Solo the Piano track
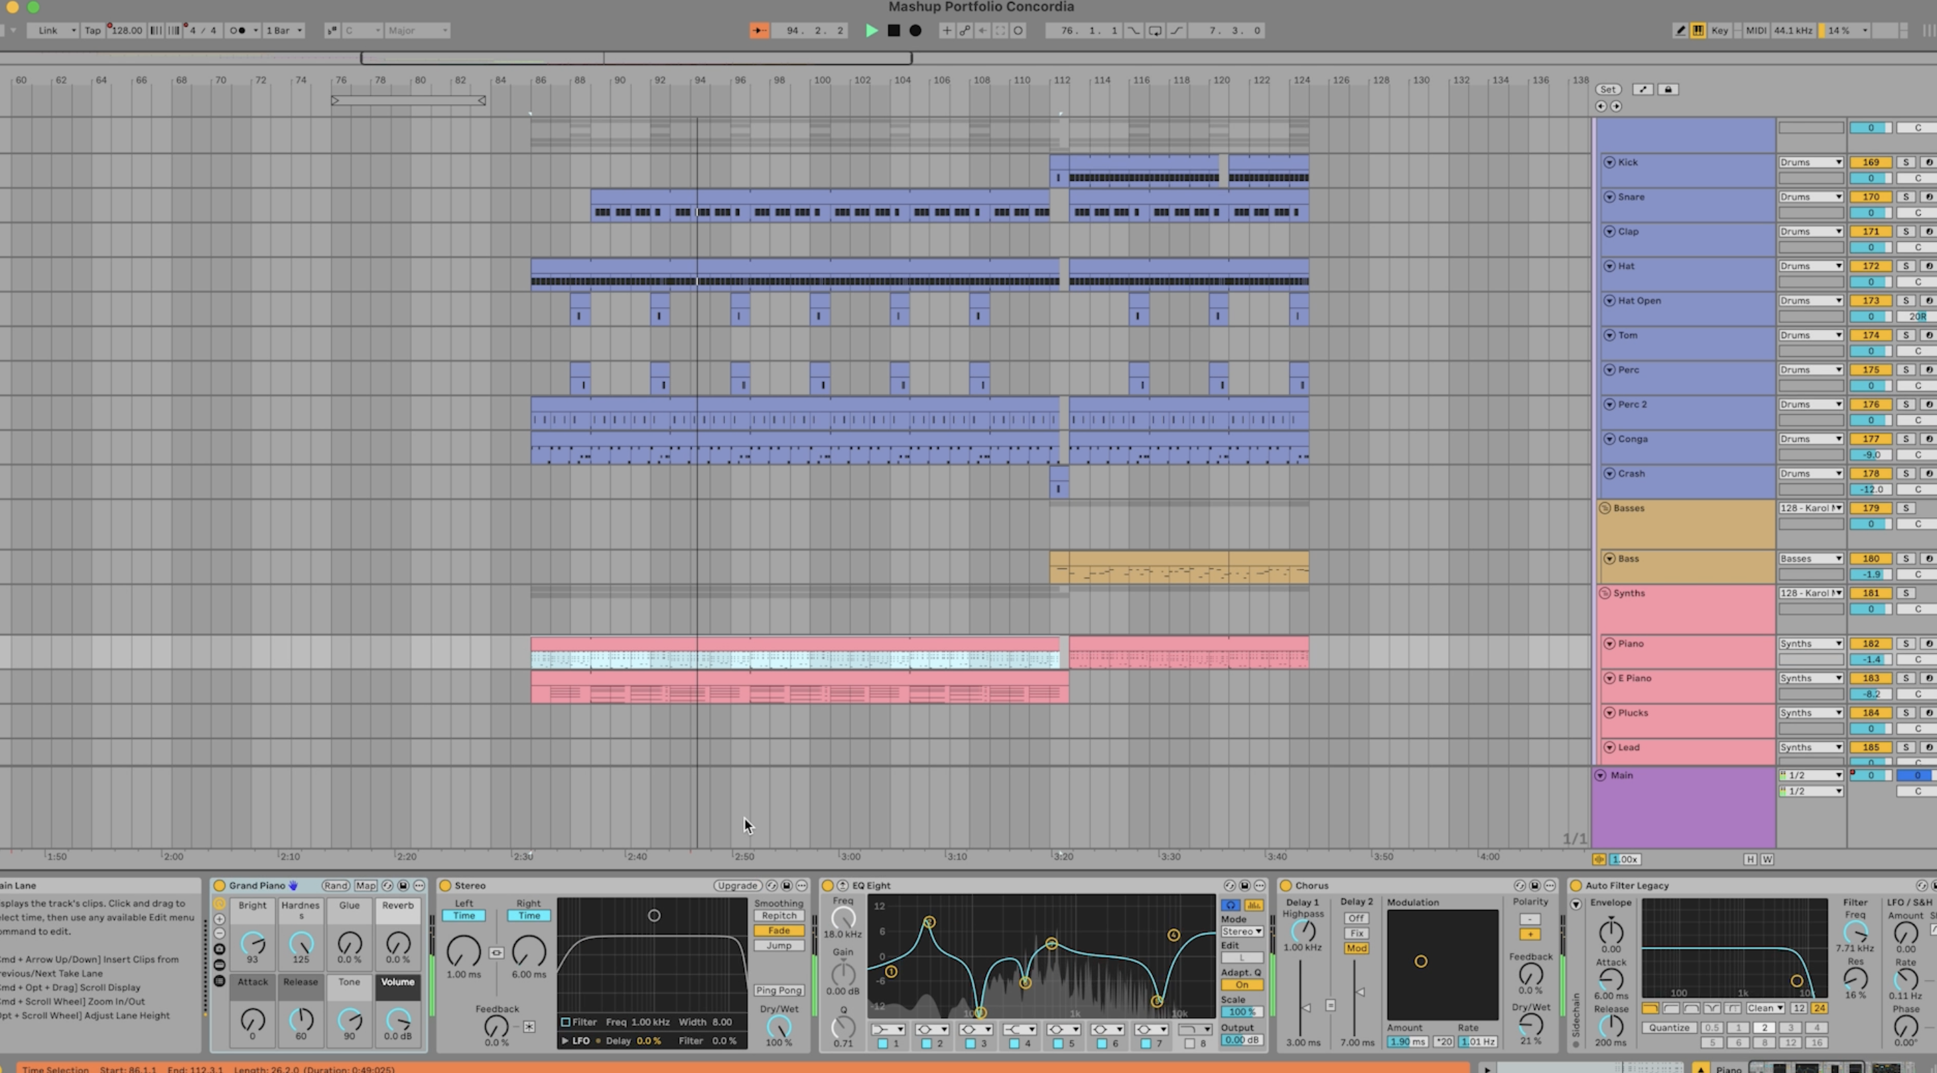The image size is (1937, 1073). pos(1905,643)
